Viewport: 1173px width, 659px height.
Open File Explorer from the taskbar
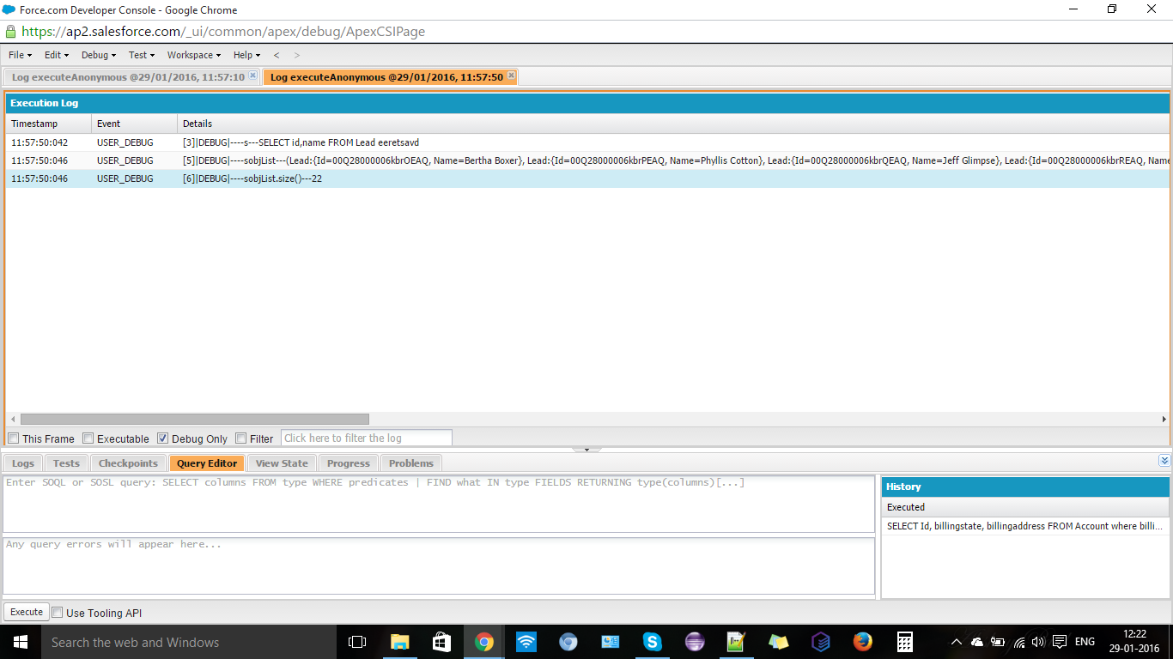[x=399, y=642]
